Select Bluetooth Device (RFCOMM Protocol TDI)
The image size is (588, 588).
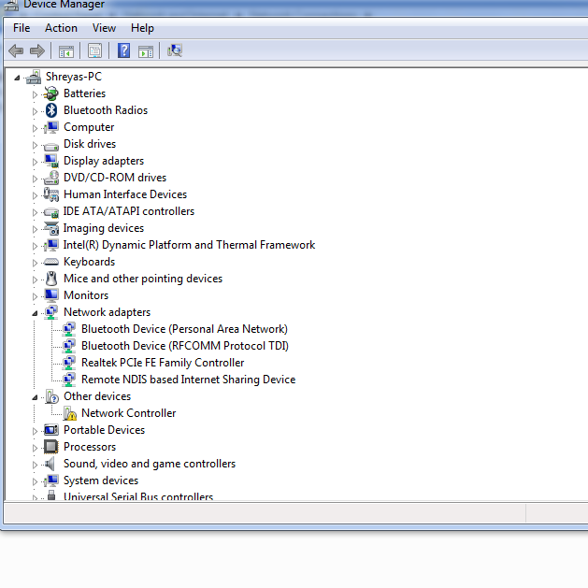(x=185, y=346)
